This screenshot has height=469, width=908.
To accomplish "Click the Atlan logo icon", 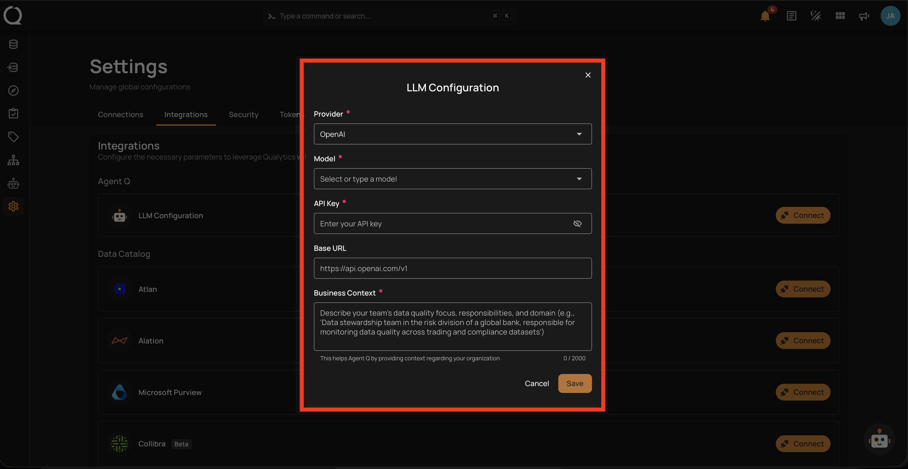I will 120,289.
